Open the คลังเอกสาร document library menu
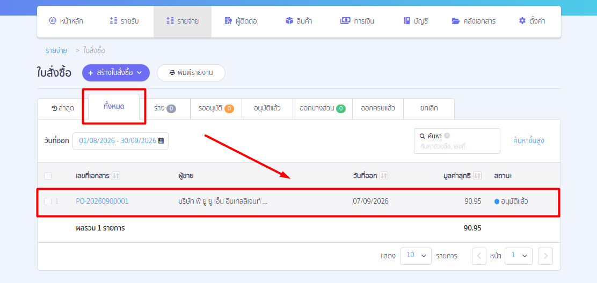Viewport: 597px width, 283px height. coord(474,21)
